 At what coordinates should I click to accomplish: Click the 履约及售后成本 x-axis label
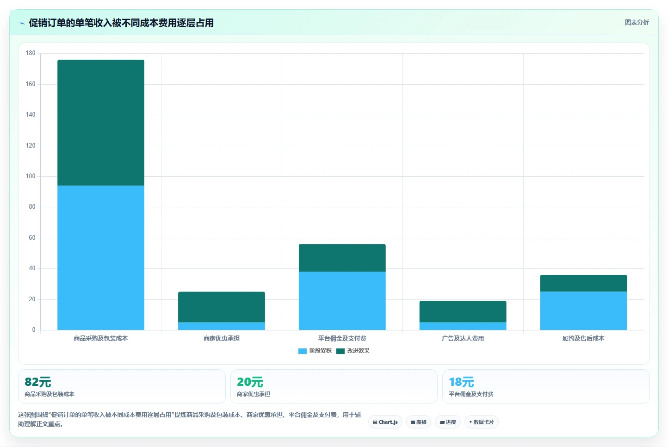click(x=584, y=339)
